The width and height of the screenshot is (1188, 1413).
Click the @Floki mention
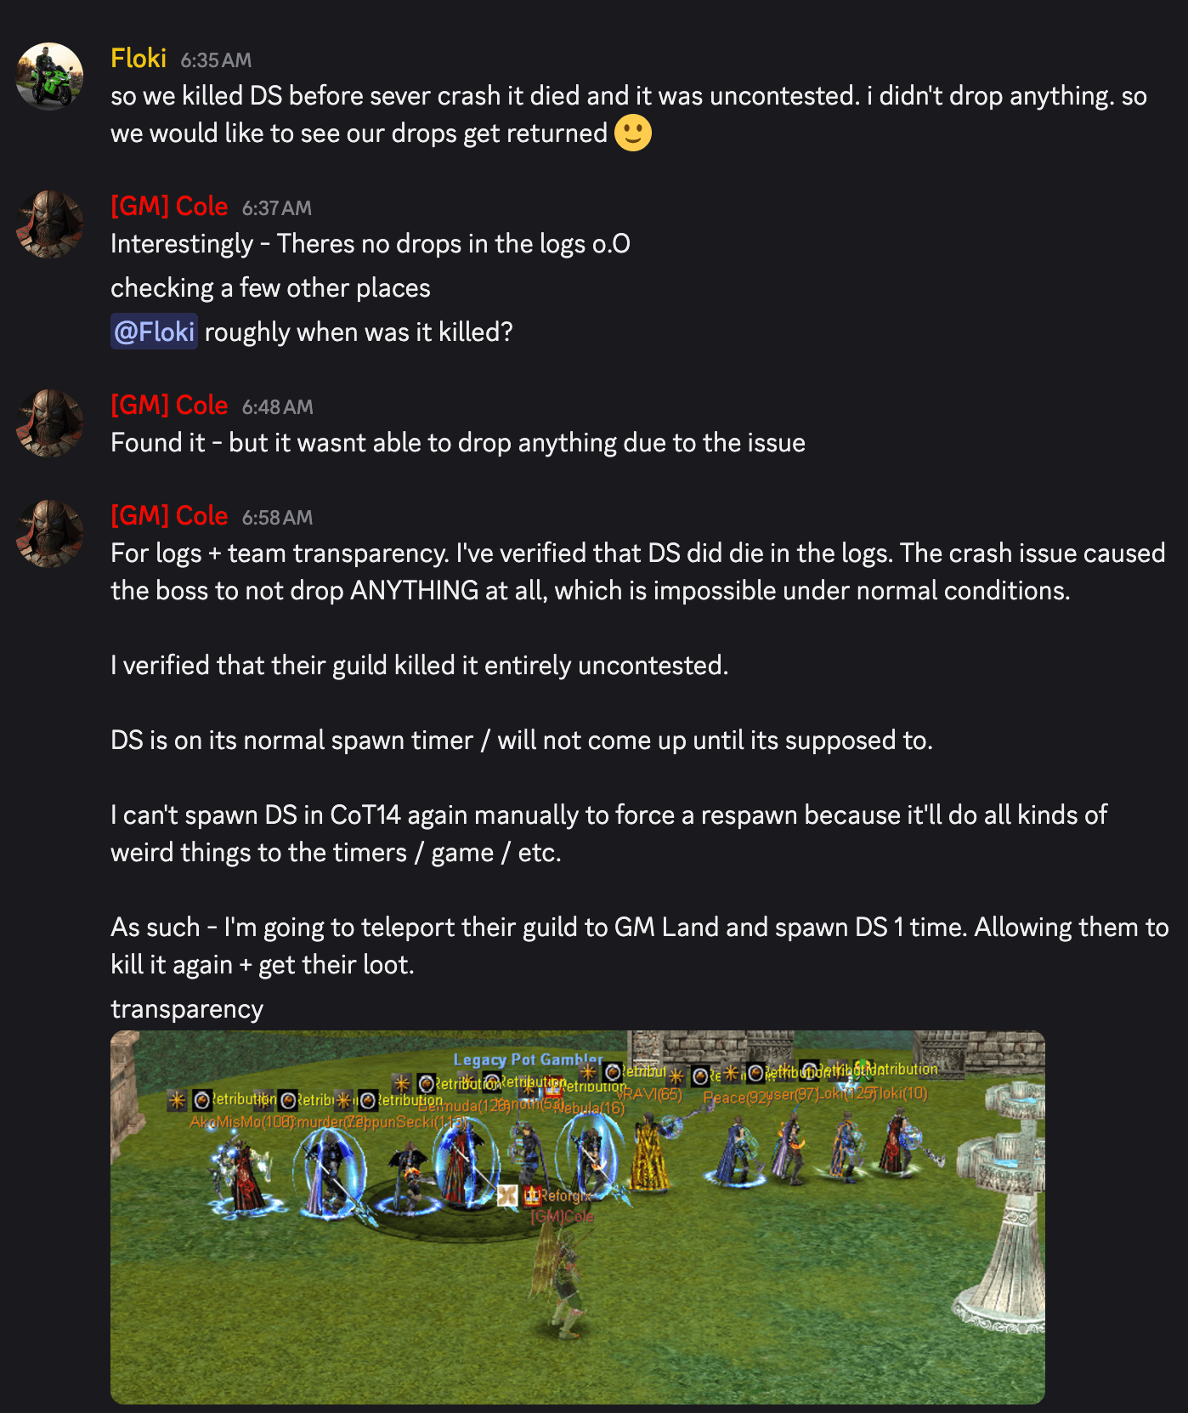point(154,332)
